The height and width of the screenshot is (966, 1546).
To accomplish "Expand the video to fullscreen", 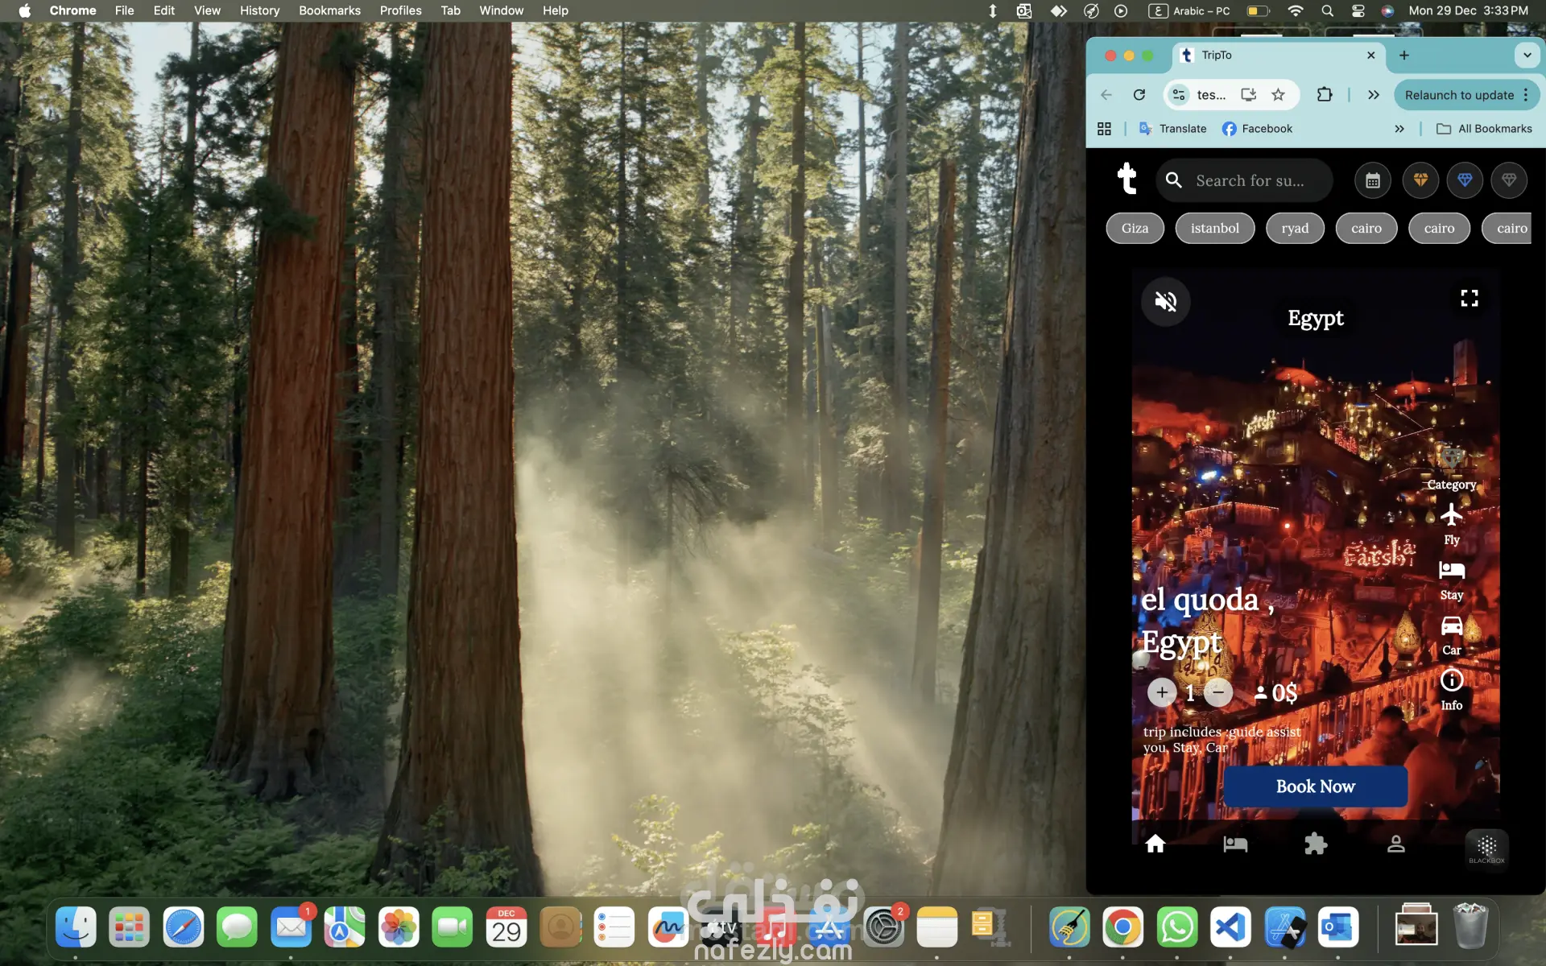I will 1469,298.
